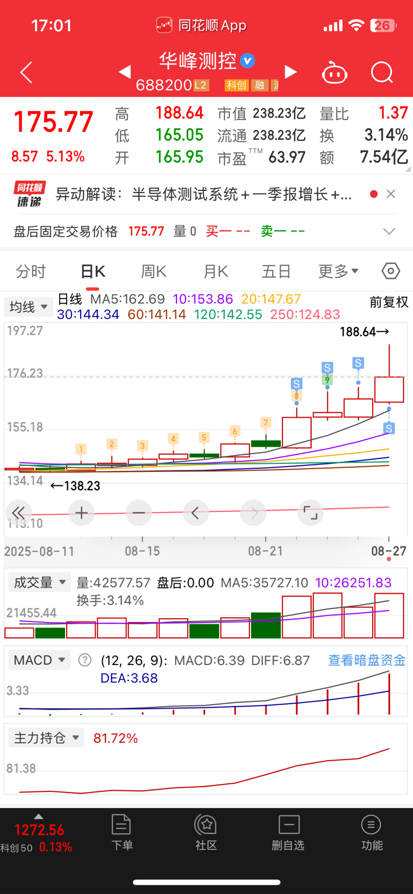Tap the 科创 tag under the stock name
The width and height of the screenshot is (413, 894).
(x=236, y=85)
